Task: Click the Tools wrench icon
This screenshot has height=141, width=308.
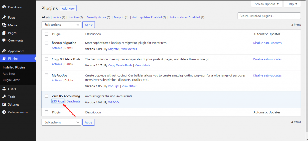Action: coord(4,97)
